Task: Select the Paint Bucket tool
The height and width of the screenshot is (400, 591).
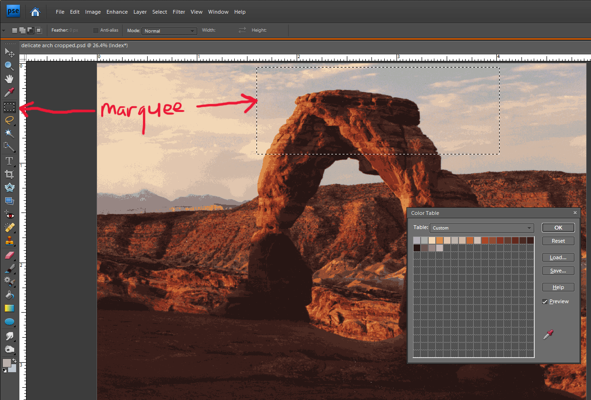Action: coord(9,295)
